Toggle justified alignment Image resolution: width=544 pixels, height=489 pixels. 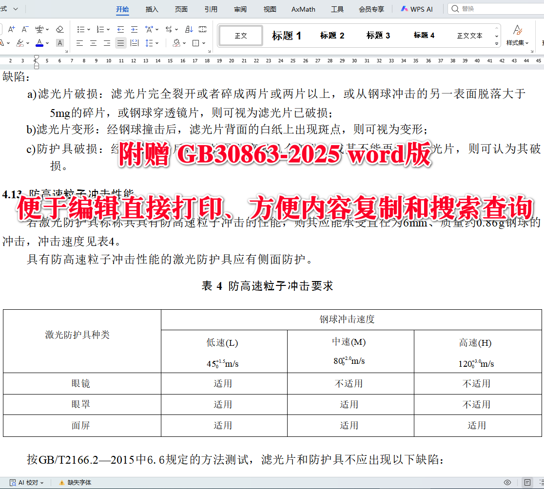119,43
